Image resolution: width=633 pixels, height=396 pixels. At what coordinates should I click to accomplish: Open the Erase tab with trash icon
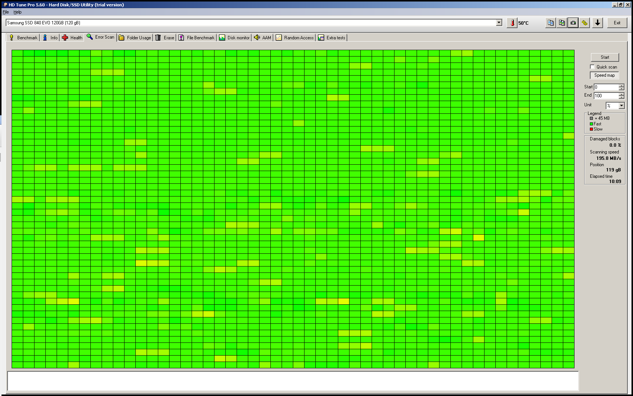(x=165, y=37)
